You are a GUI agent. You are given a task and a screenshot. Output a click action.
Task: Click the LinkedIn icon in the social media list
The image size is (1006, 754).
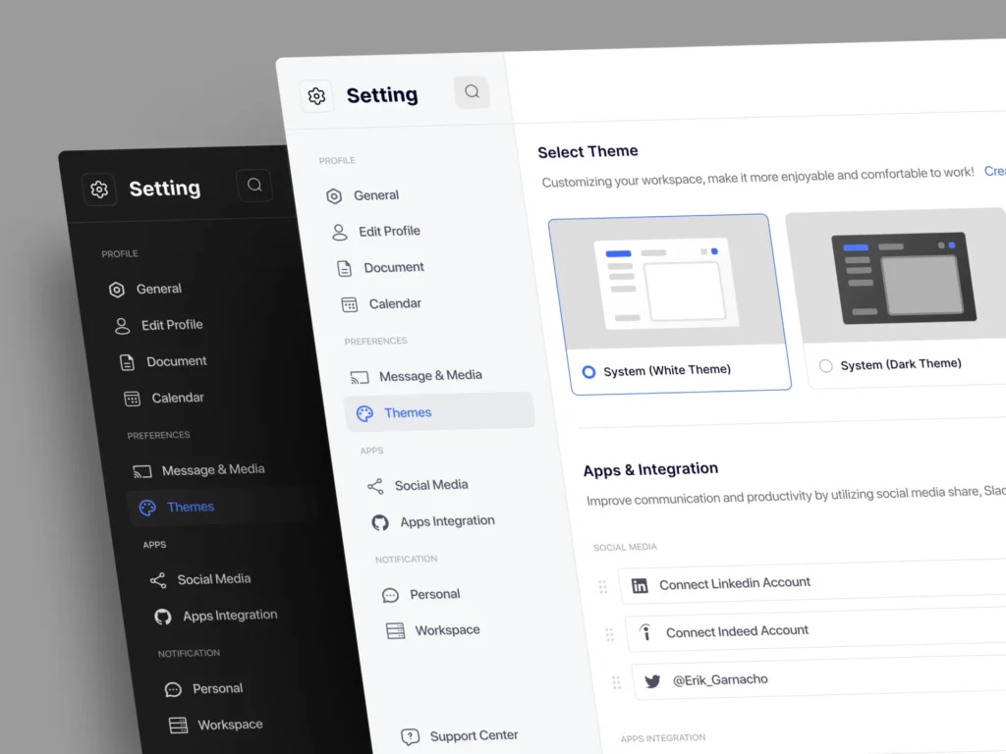[x=640, y=586]
